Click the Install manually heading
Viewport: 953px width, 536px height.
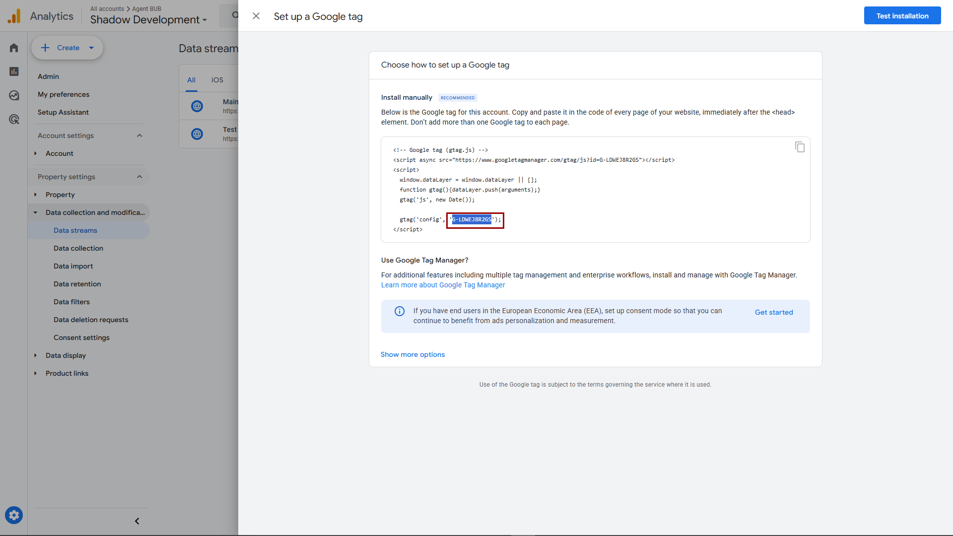click(x=407, y=97)
